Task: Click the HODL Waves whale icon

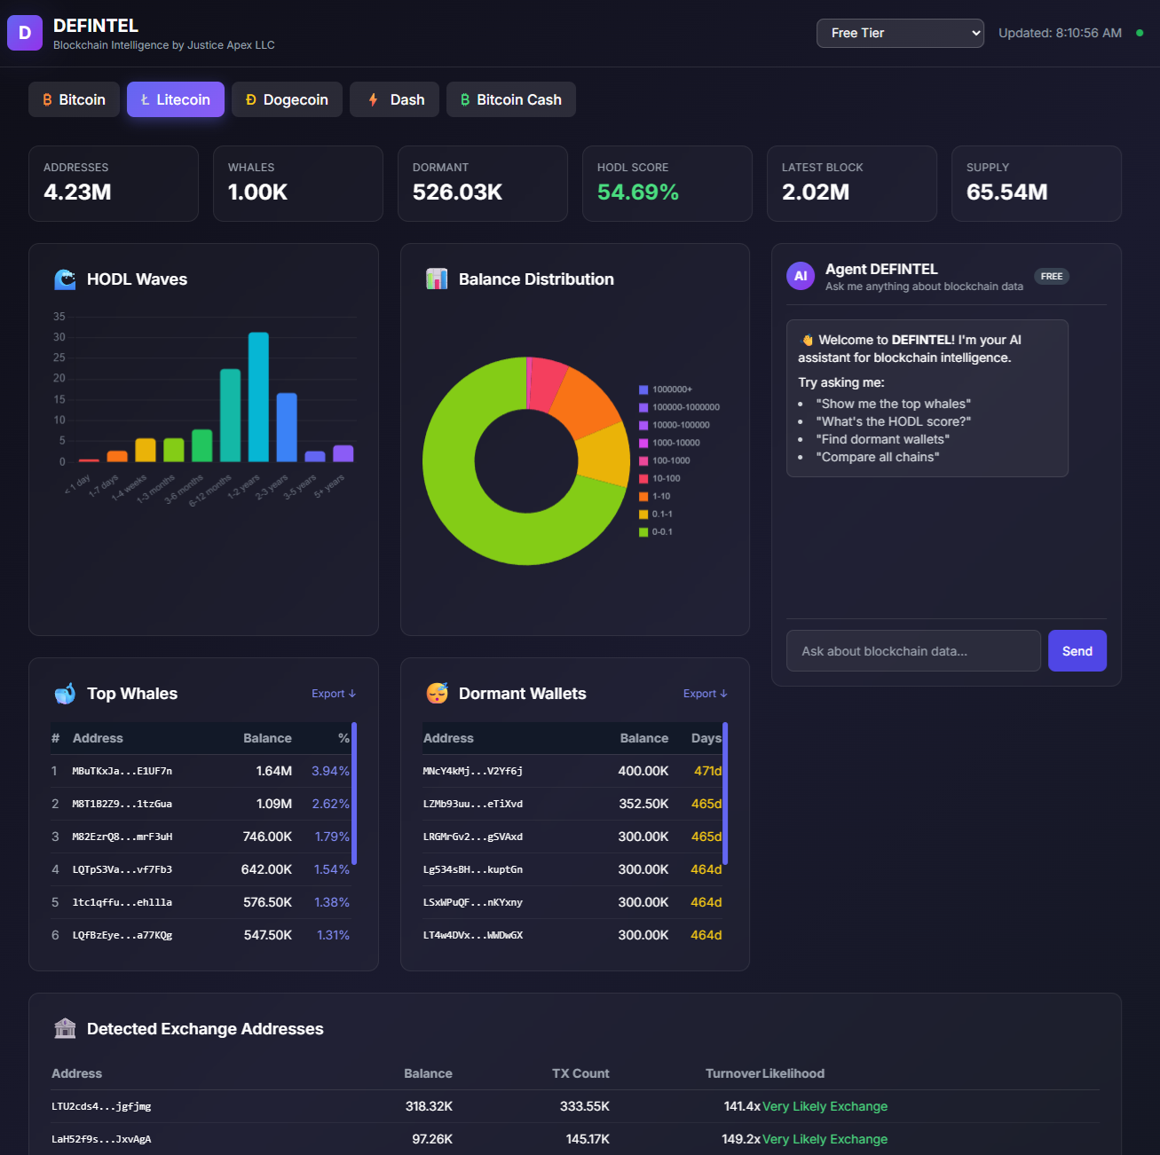Action: click(65, 279)
